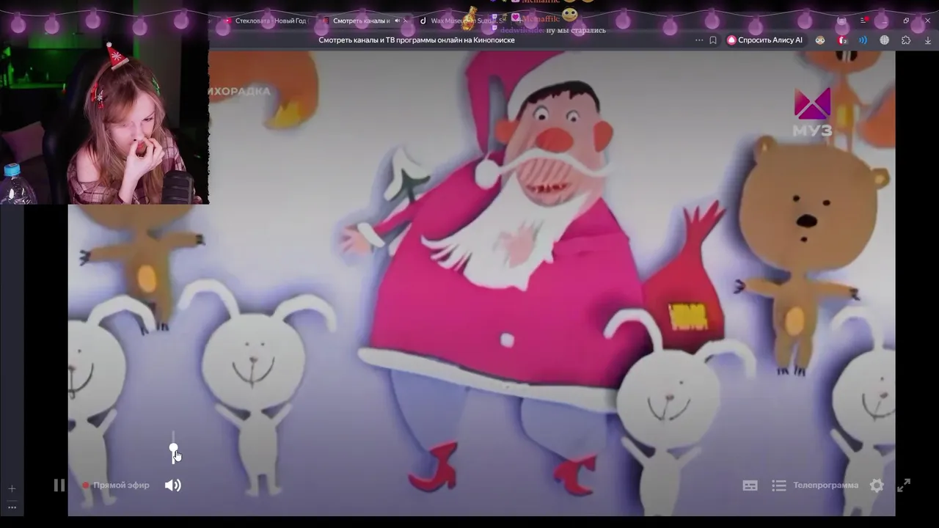The width and height of the screenshot is (939, 528).
Task: Select the Смотреть каналы browser tab
Action: pyautogui.click(x=361, y=21)
